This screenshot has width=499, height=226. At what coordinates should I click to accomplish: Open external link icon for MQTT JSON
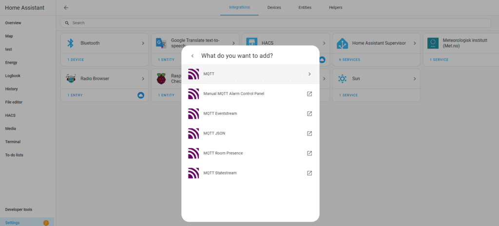[309, 134]
